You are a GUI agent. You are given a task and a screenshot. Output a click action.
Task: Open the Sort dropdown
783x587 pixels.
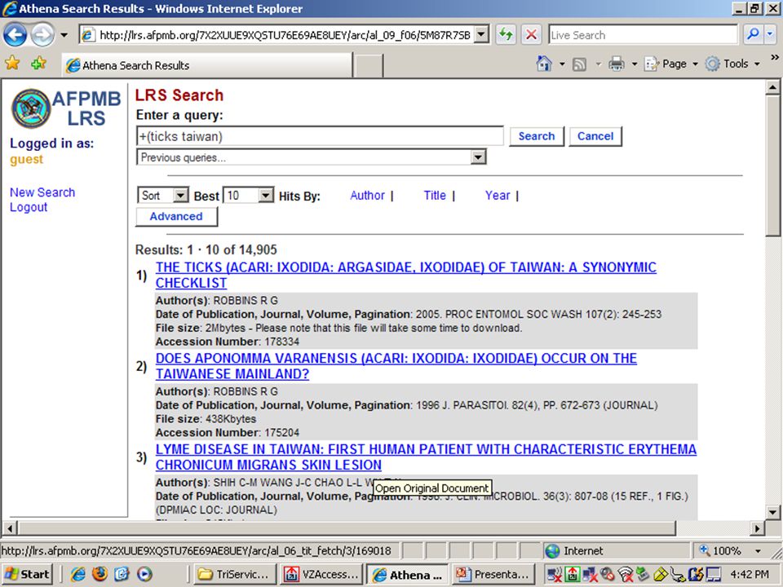(163, 195)
